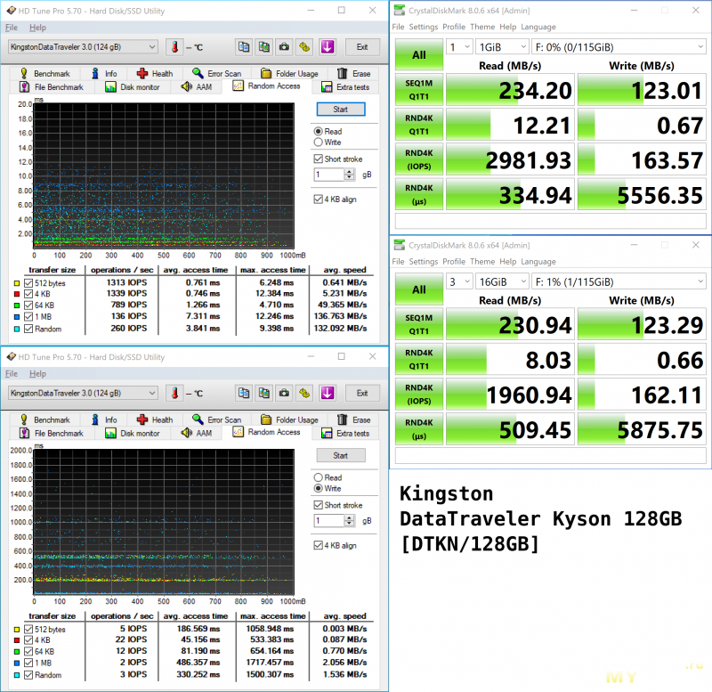Viewport: 712px width, 692px height.
Task: Copy text info icon in Read-mode HD Tune toolbar
Action: 244,47
